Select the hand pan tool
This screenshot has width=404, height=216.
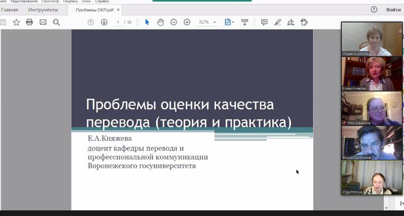click(x=160, y=22)
